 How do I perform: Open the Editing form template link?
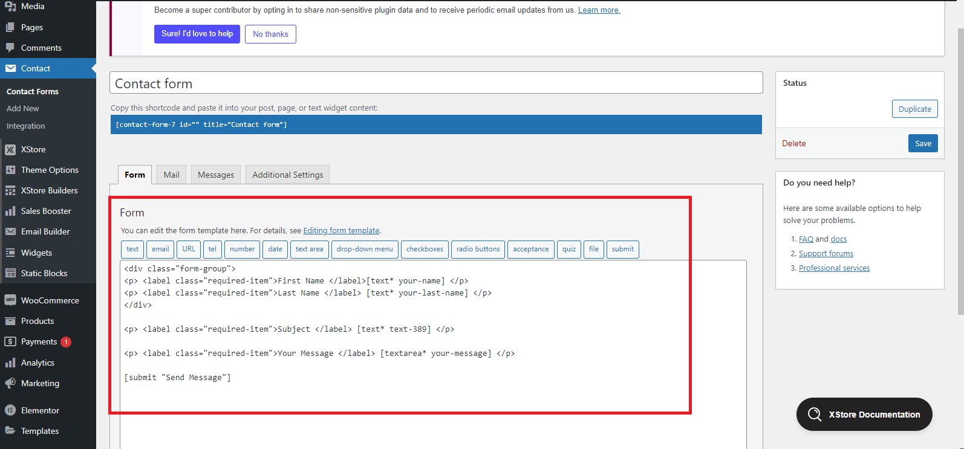pyautogui.click(x=342, y=230)
